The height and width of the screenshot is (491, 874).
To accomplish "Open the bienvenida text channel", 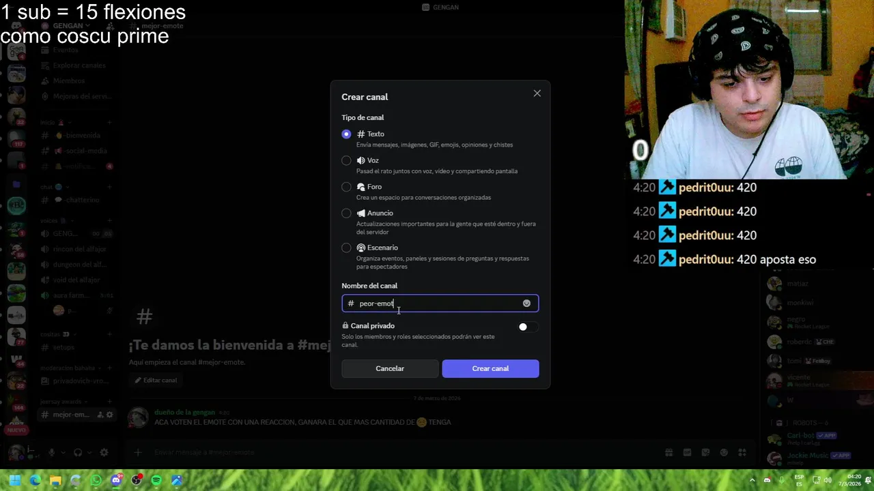I will [76, 136].
